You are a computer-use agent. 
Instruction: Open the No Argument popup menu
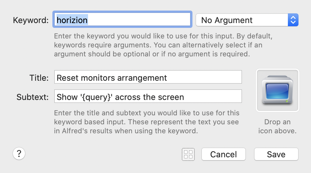click(247, 20)
